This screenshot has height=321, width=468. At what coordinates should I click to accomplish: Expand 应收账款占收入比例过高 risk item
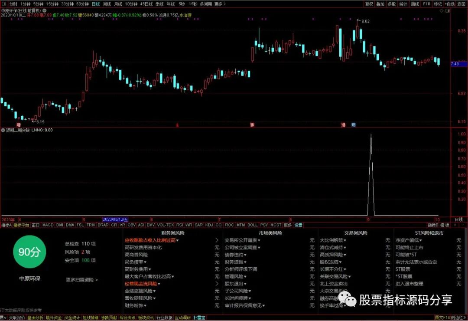(x=152, y=240)
